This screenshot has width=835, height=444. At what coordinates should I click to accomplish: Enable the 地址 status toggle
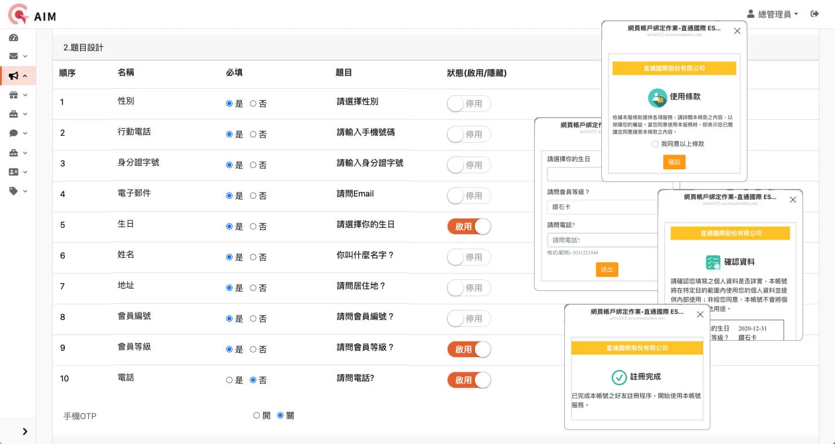coord(469,288)
